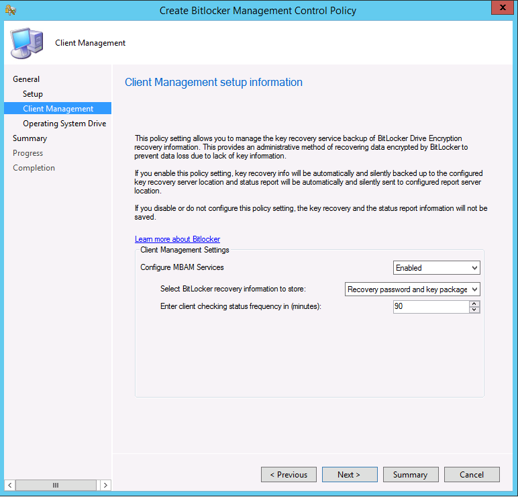The height and width of the screenshot is (497, 518).
Task: Click the Client Management header title text
Action: tap(90, 43)
